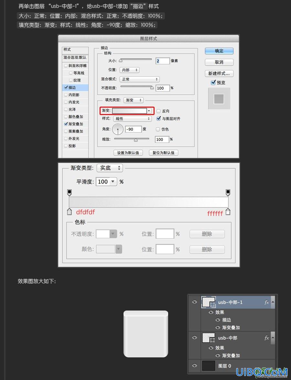
Task: Click the fx icon on usb-中部 layer
Action: (267, 338)
